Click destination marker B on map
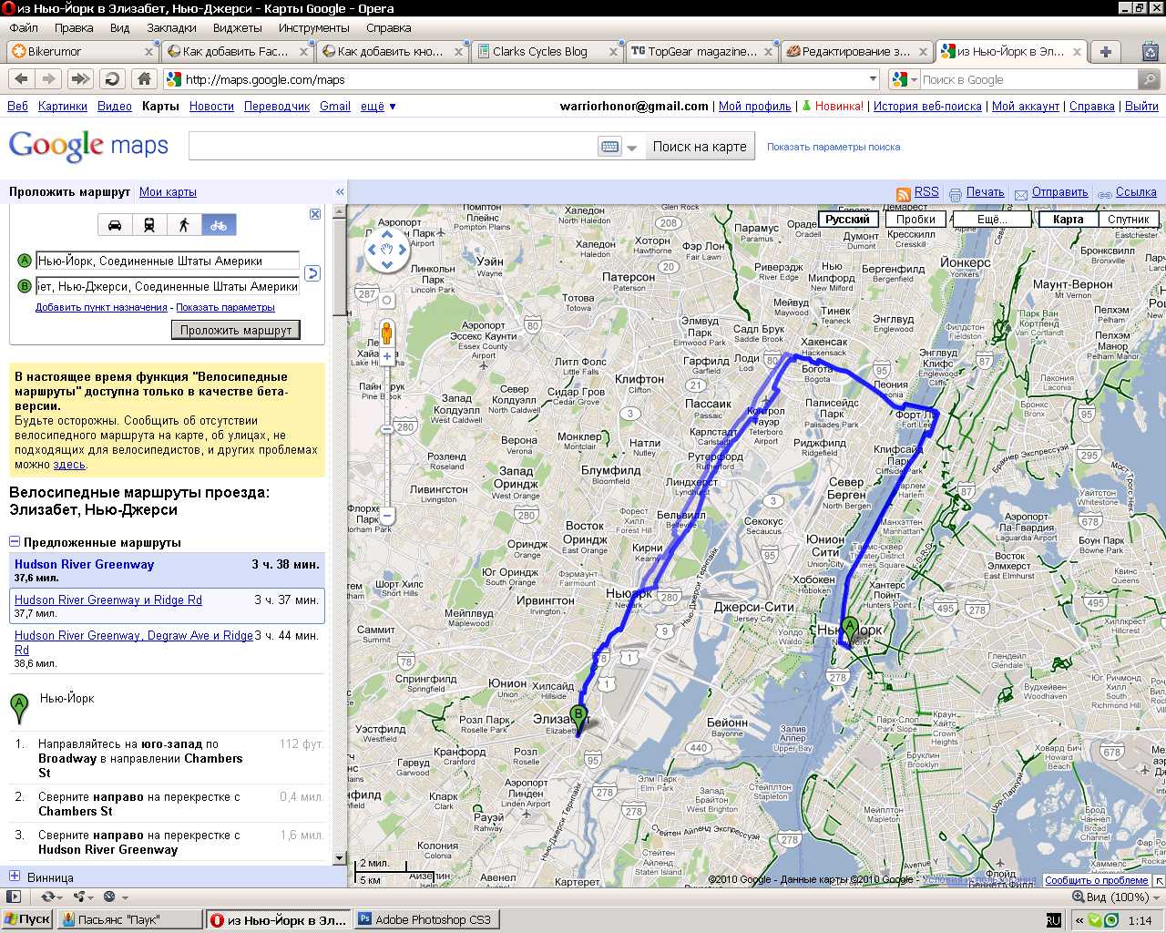The width and height of the screenshot is (1166, 933). click(578, 721)
